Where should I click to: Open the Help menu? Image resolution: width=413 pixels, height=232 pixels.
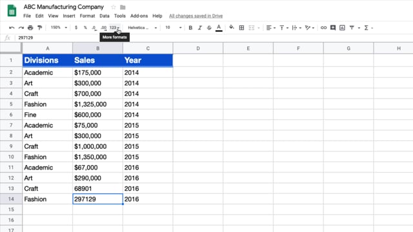[x=157, y=15]
